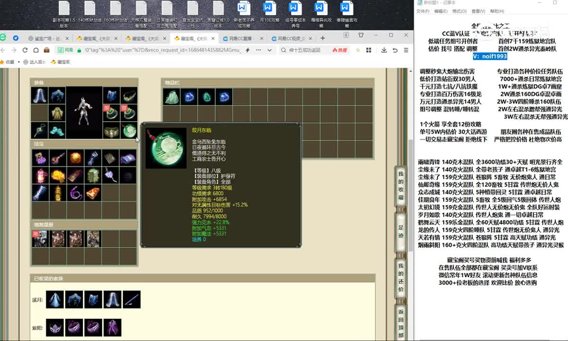Select the golden cloud treasure
The image size is (568, 341).
(x=58, y=175)
